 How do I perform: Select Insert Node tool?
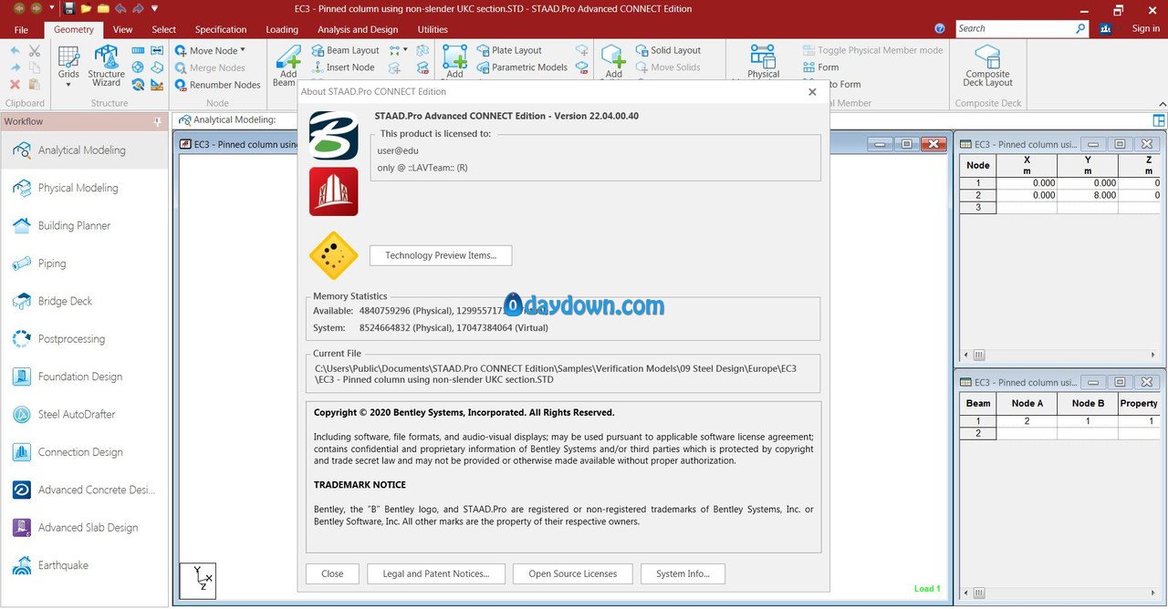[x=343, y=67]
